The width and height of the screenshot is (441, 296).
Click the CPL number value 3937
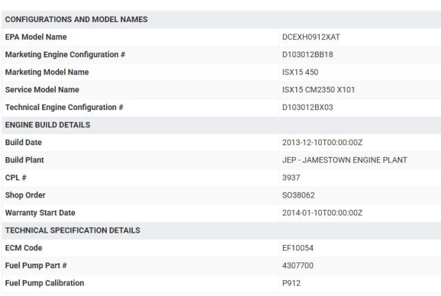click(291, 178)
